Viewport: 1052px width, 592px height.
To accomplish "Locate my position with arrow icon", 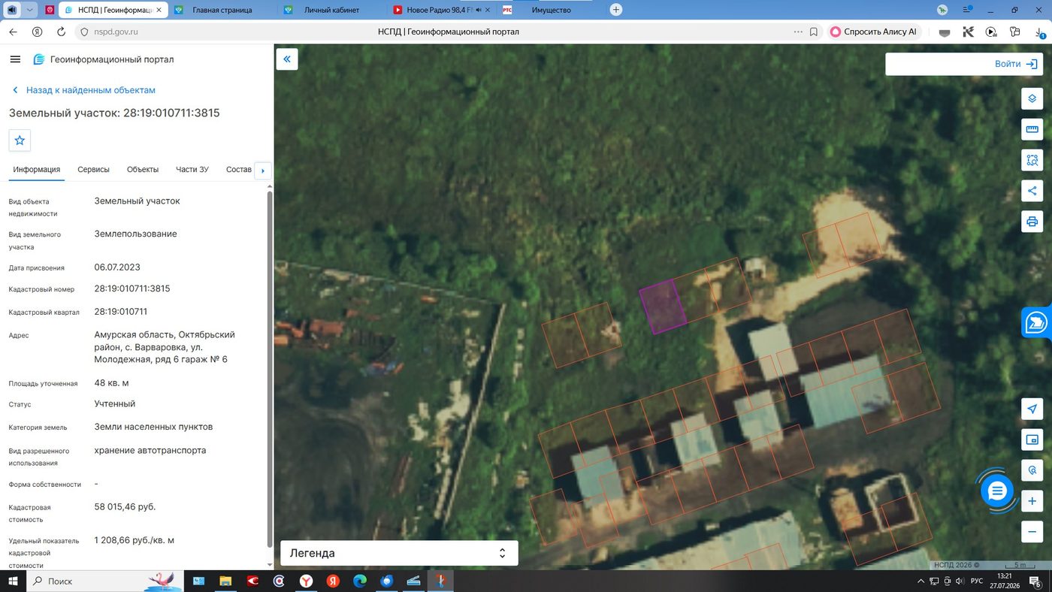I will pos(1032,409).
